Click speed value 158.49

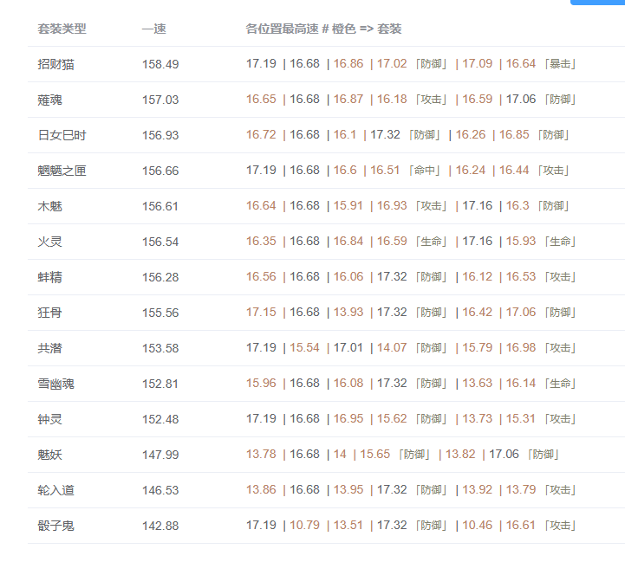pyautogui.click(x=160, y=64)
